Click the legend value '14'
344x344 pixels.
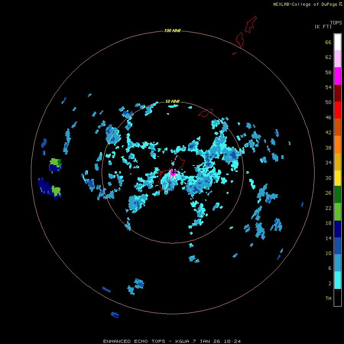tap(328, 238)
